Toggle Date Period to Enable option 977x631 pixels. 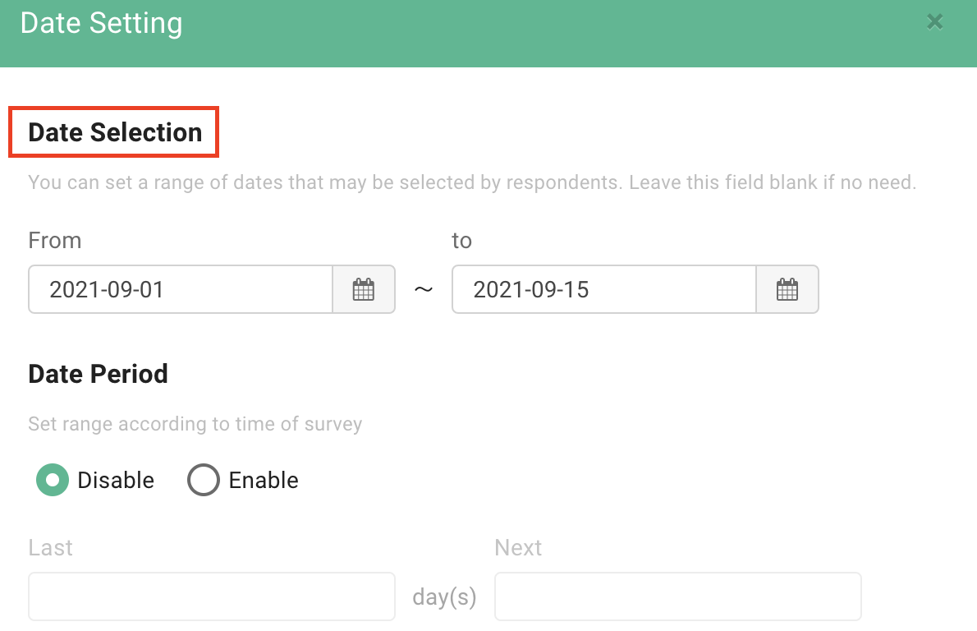click(x=204, y=480)
